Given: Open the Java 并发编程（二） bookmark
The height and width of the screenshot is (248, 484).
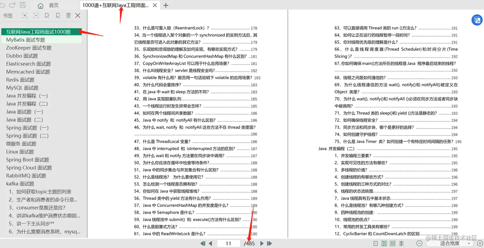Looking at the screenshot, I should [x=27, y=104].
